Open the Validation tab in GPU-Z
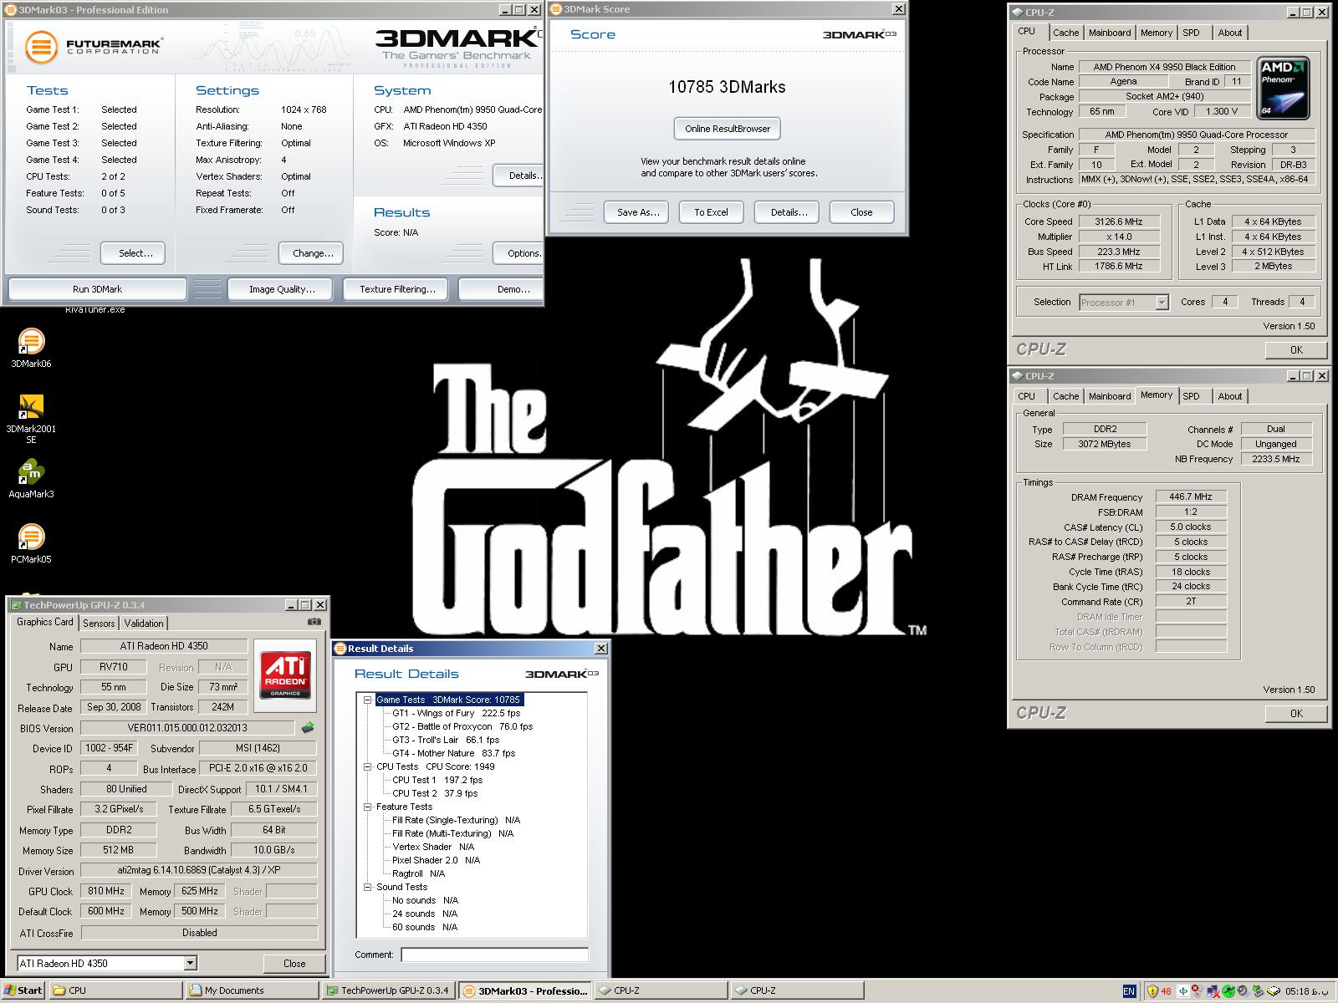 (x=144, y=624)
